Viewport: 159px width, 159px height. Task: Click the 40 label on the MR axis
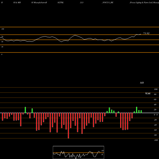click(155, 105)
